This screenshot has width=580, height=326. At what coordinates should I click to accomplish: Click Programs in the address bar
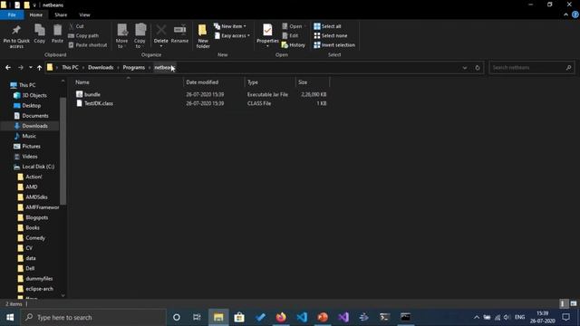click(x=134, y=68)
